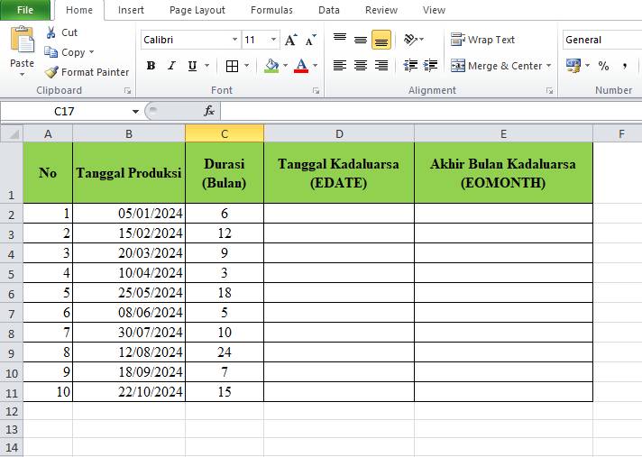Open the underline style dropdown arrow

point(206,66)
